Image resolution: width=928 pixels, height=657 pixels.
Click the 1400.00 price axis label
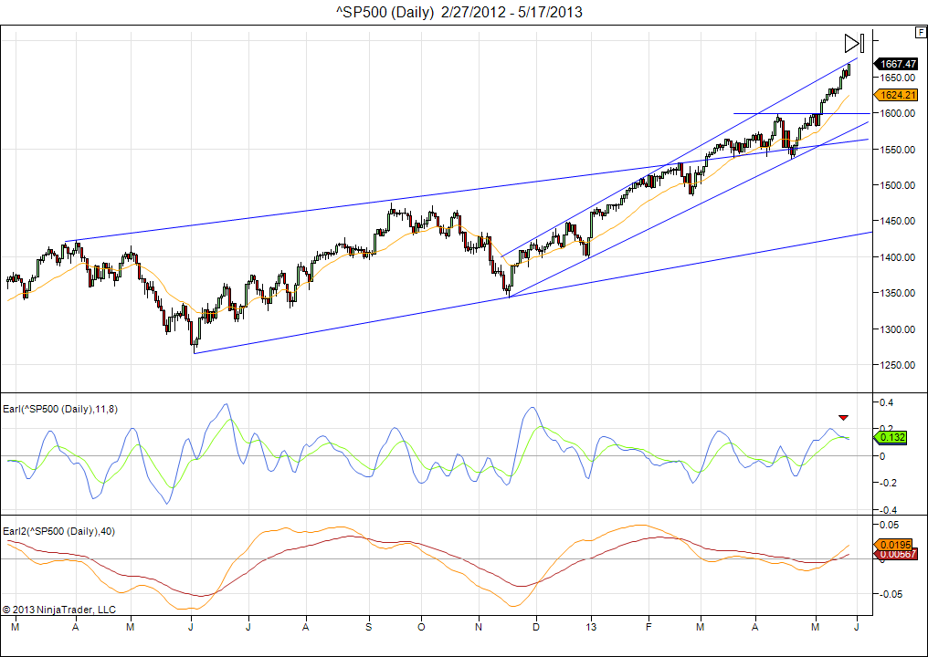pos(896,257)
